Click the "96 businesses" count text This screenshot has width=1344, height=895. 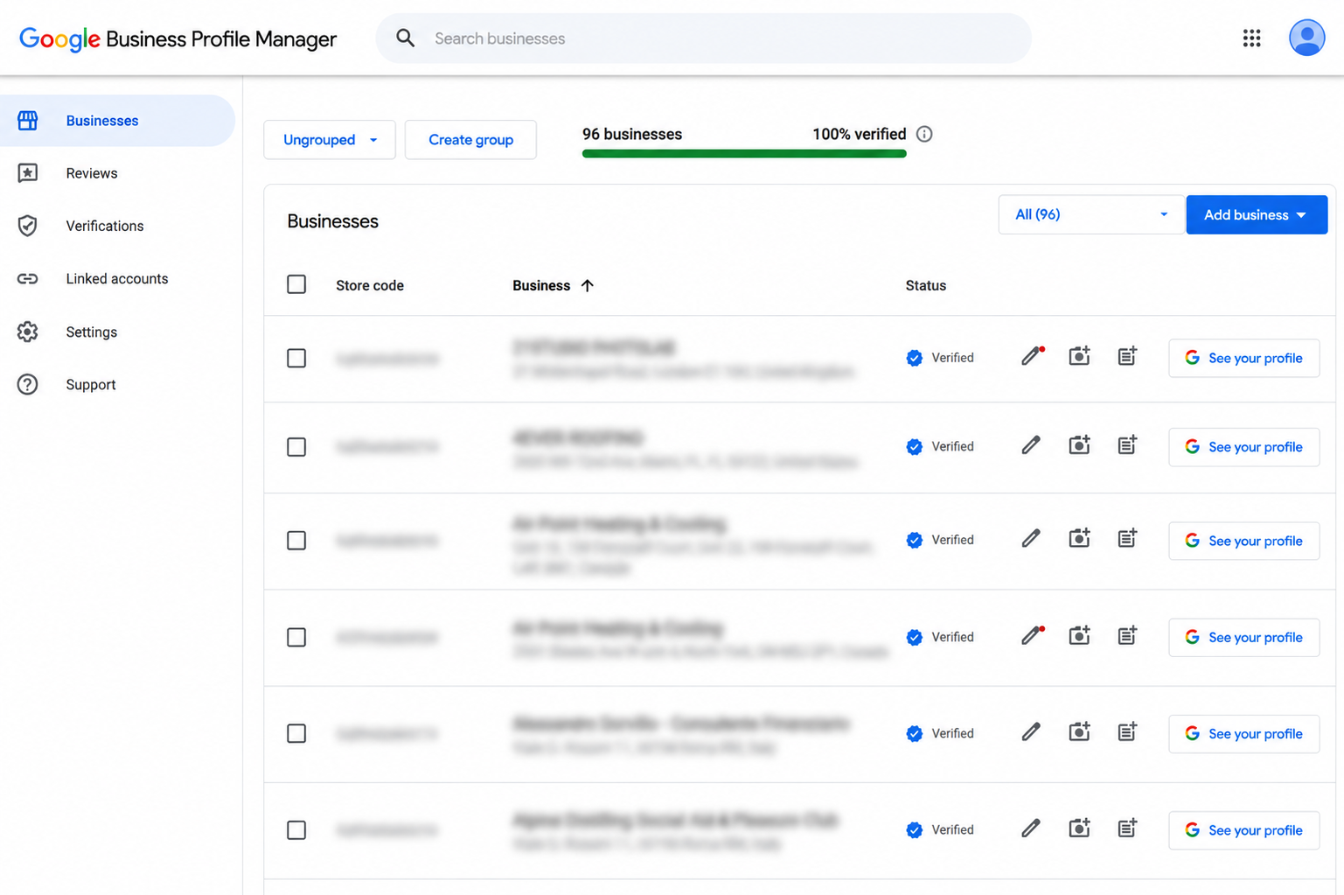click(632, 134)
